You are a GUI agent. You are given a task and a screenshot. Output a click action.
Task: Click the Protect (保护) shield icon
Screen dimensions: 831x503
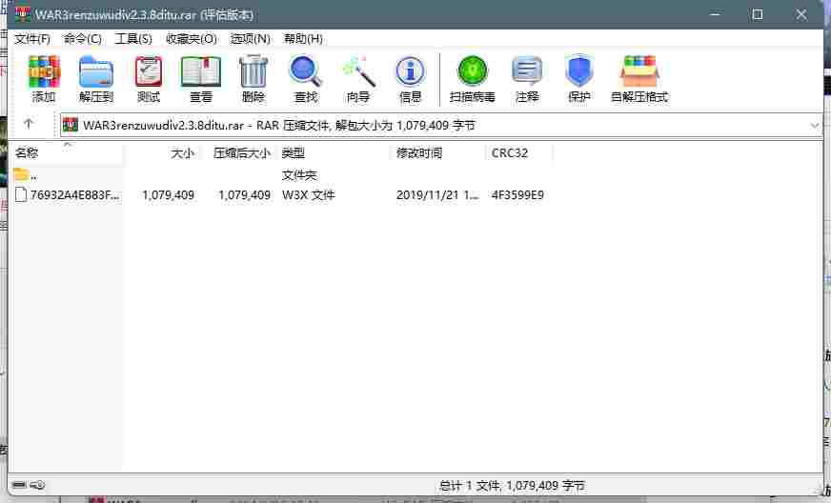point(578,78)
